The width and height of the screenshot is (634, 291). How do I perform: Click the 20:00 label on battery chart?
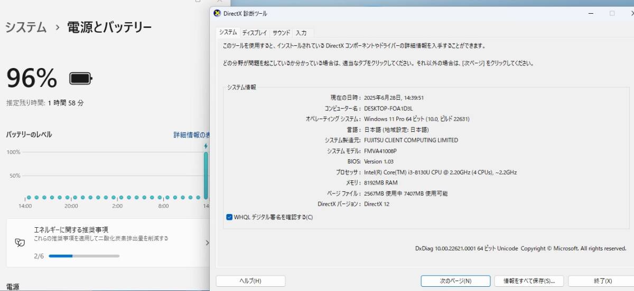(x=71, y=206)
